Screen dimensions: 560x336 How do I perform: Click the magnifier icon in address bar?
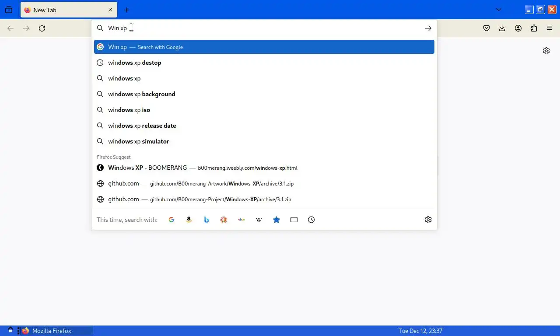click(100, 28)
